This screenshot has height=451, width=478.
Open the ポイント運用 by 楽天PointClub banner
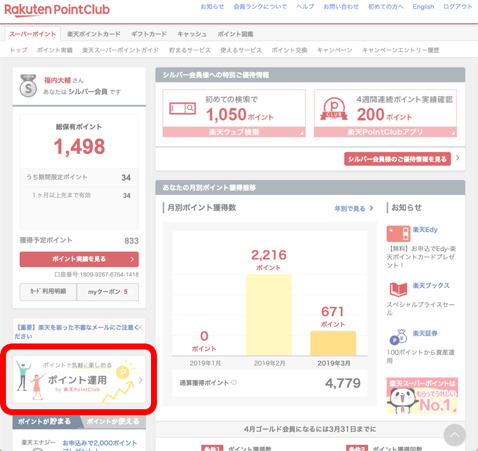[79, 379]
